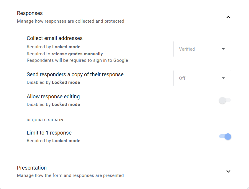Click Collect email addresses label
Viewport: 249px width, 189px height.
pyautogui.click(x=55, y=38)
